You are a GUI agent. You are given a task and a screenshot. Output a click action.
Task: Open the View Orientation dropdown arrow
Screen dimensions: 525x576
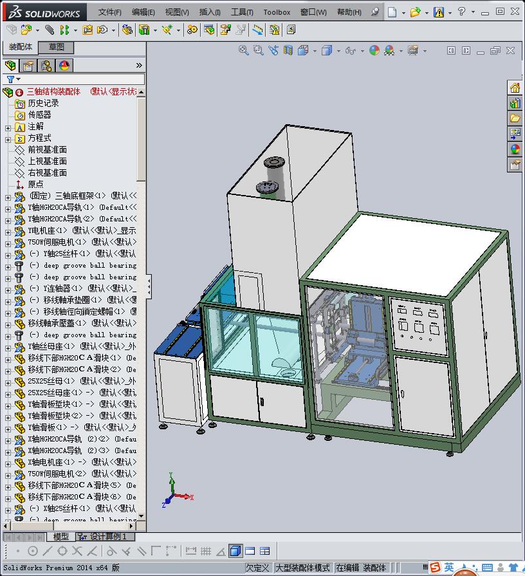click(x=315, y=51)
